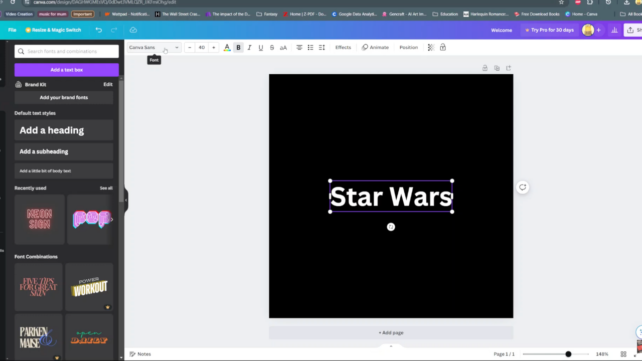Increase font size with plus
The image size is (642, 361).
[x=214, y=48]
